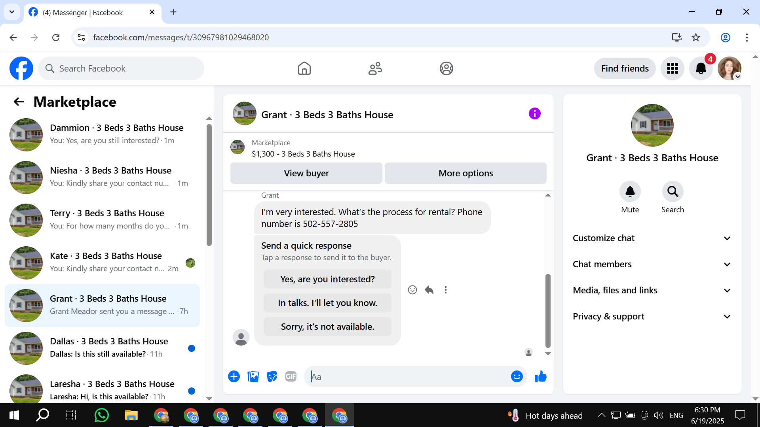The width and height of the screenshot is (760, 427).
Task: Attach a photo or file
Action: 253,376
